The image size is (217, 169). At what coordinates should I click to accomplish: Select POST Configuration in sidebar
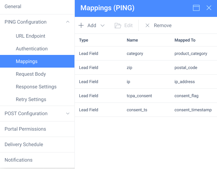tap(37, 113)
